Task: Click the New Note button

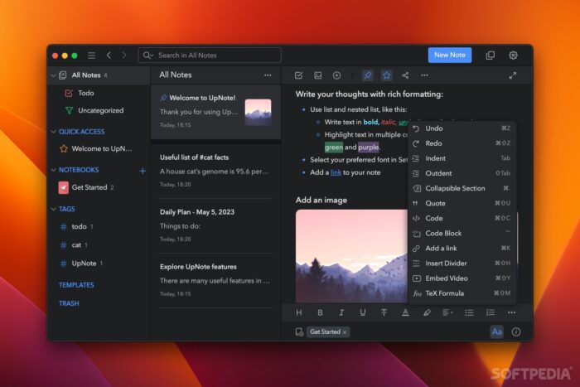Action: (x=450, y=55)
